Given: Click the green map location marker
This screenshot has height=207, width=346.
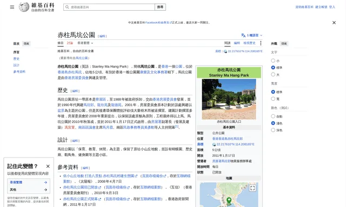Looking at the screenshot, I should pyautogui.click(x=229, y=201).
